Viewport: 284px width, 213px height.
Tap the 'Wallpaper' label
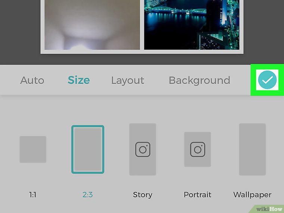(252, 195)
